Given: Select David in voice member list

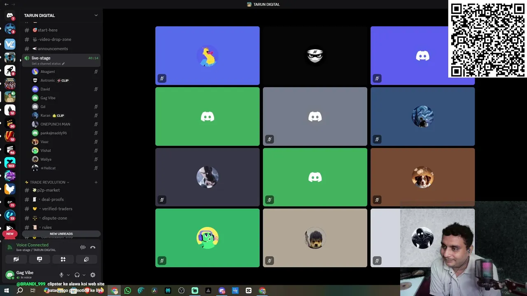Looking at the screenshot, I should [65, 89].
